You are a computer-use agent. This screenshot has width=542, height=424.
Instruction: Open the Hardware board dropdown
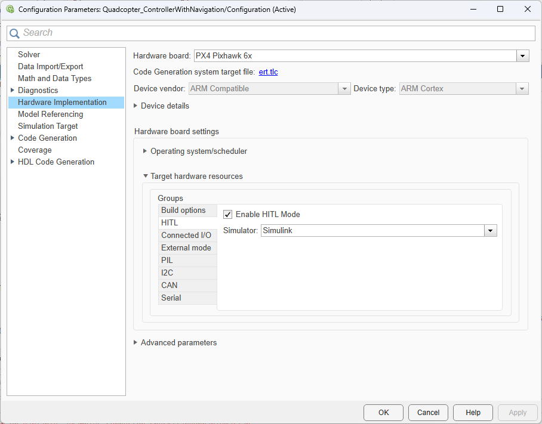(523, 56)
